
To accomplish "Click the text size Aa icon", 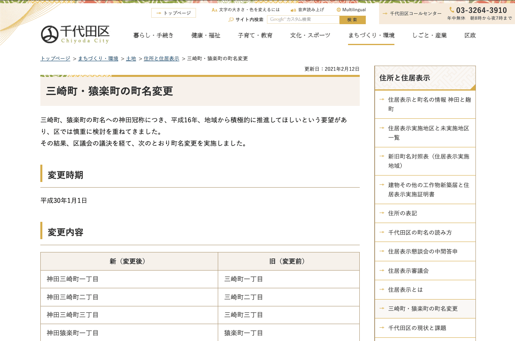I will pyautogui.click(x=215, y=10).
